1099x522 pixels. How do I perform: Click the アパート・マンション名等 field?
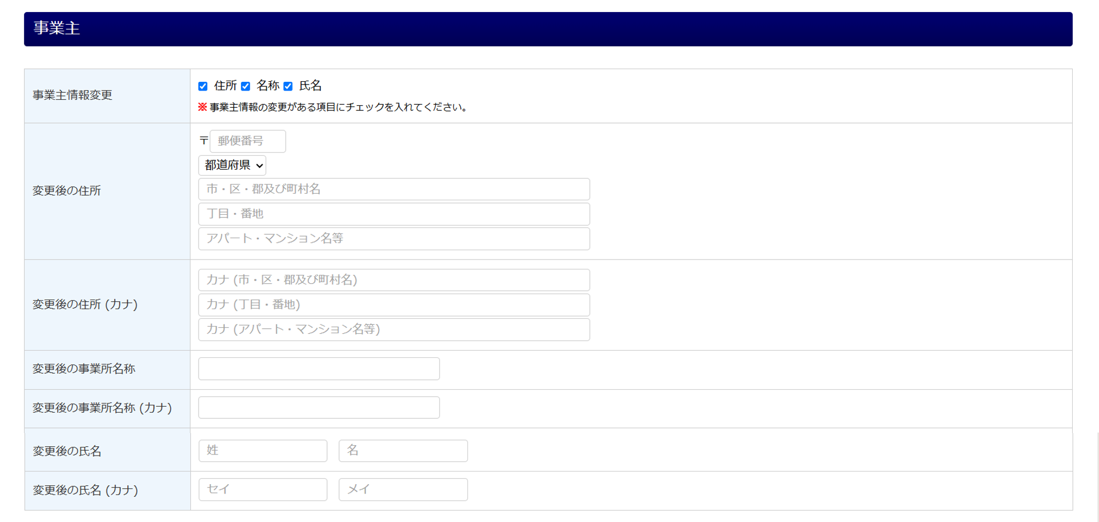pos(394,238)
